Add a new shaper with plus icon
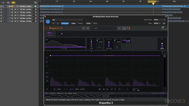189x106 pixels. point(62,34)
